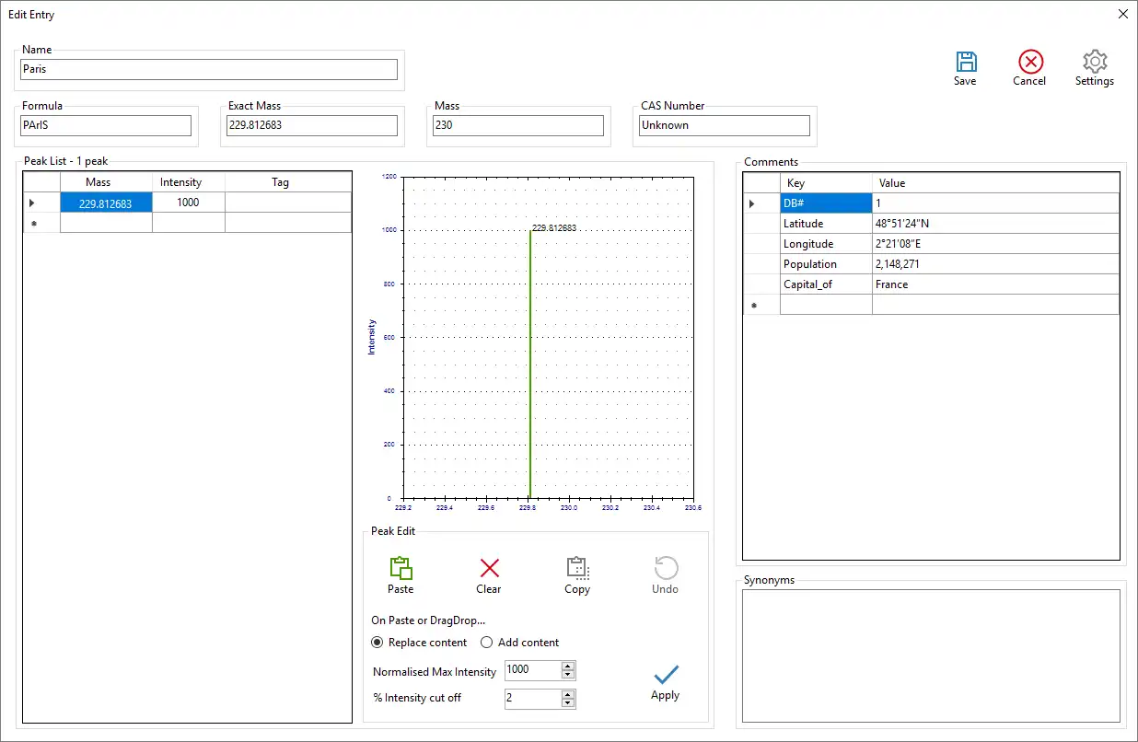1138x742 pixels.
Task: Select the Latitude key cell
Action: pyautogui.click(x=826, y=224)
